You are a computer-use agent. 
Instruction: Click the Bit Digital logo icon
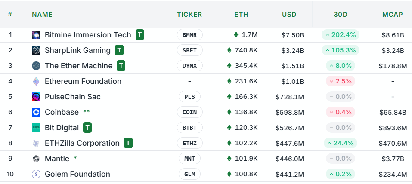[x=36, y=128]
